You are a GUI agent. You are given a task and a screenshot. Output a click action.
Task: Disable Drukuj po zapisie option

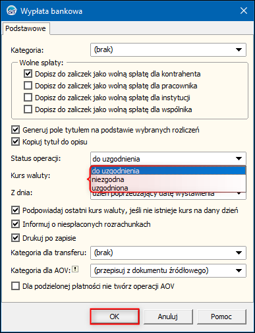tap(15, 238)
